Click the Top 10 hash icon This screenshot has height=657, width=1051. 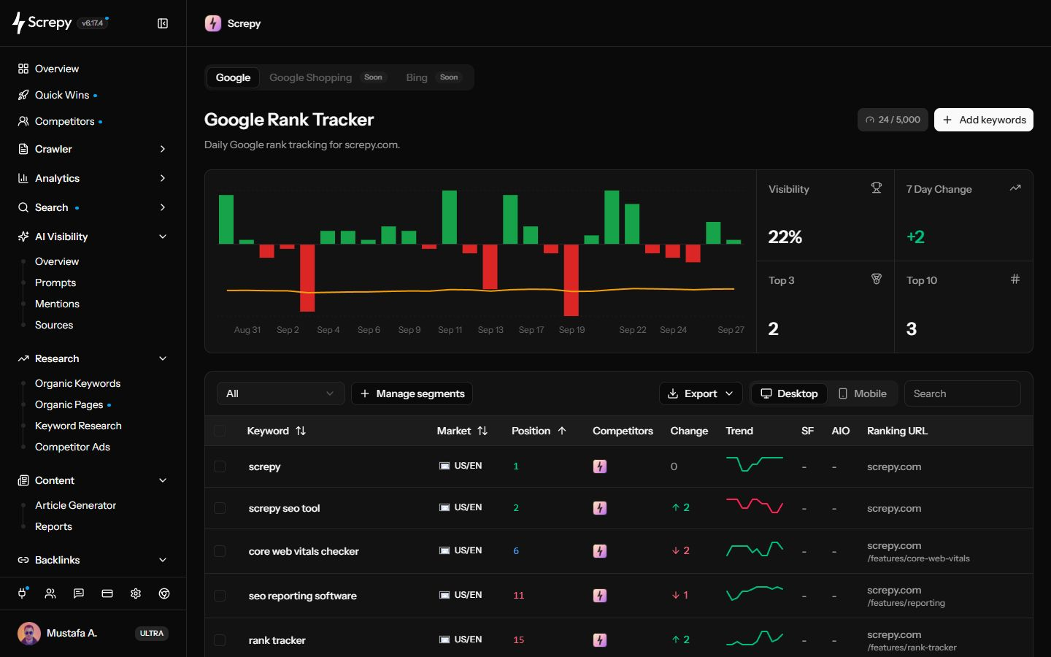pos(1015,279)
